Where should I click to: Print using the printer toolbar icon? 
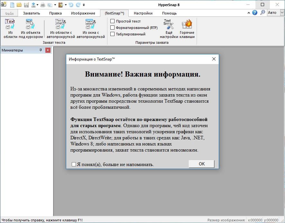click(x=43, y=5)
